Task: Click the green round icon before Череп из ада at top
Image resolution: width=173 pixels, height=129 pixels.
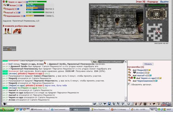Action: coord(6,2)
